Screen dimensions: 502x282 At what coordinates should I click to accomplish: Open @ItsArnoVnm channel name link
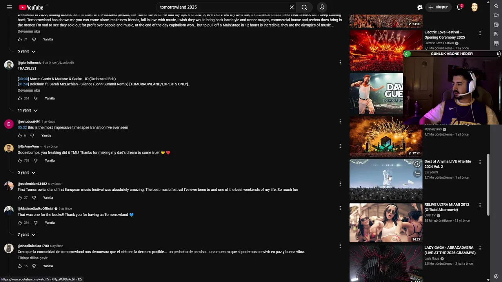[x=28, y=146]
